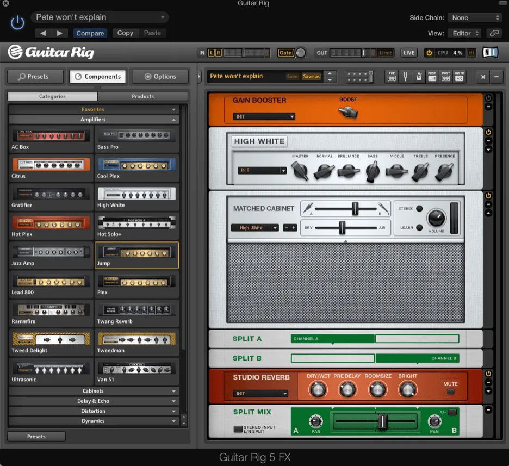
Task: Click the Compare button
Action: 90,33
